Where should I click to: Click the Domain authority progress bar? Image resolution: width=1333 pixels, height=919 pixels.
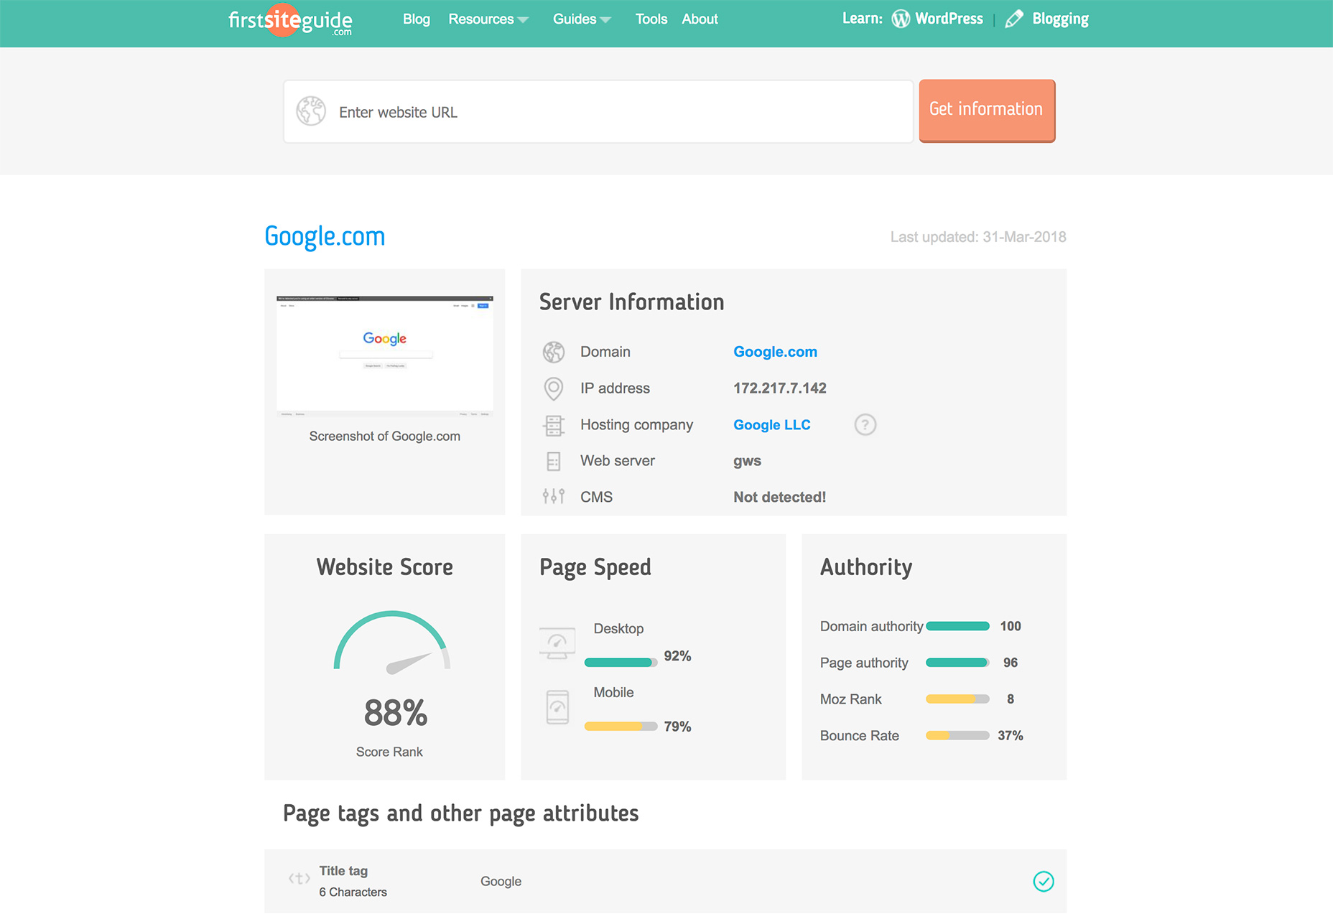[x=957, y=626]
